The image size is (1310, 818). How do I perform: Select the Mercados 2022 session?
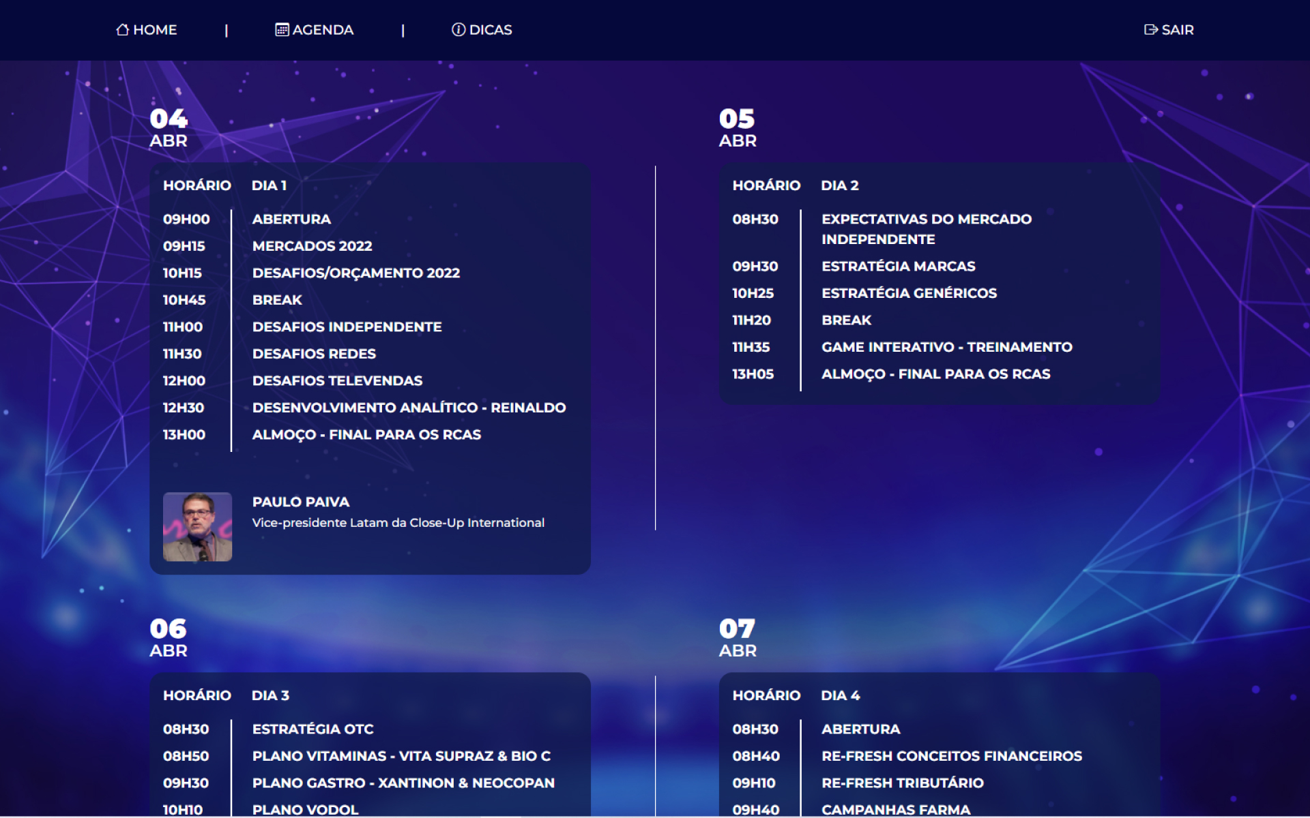[312, 246]
